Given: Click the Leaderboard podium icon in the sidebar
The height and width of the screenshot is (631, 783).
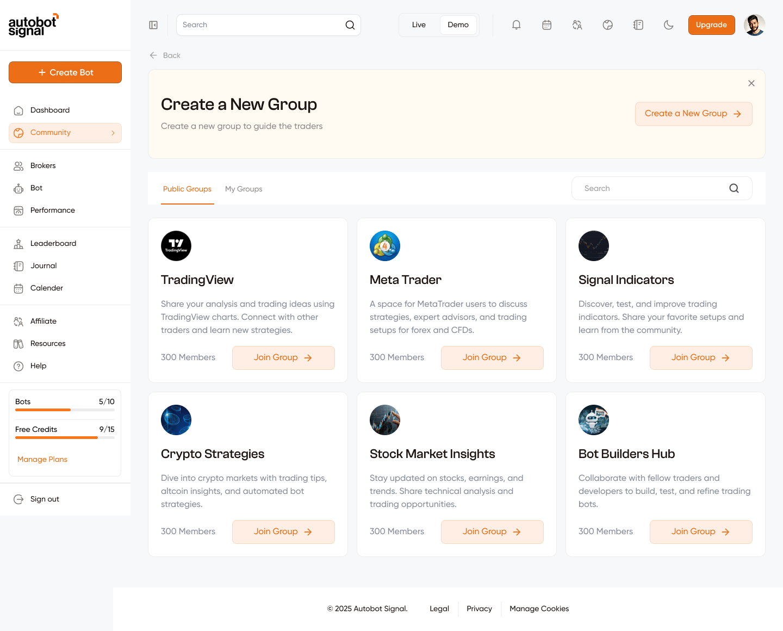Looking at the screenshot, I should (x=18, y=244).
